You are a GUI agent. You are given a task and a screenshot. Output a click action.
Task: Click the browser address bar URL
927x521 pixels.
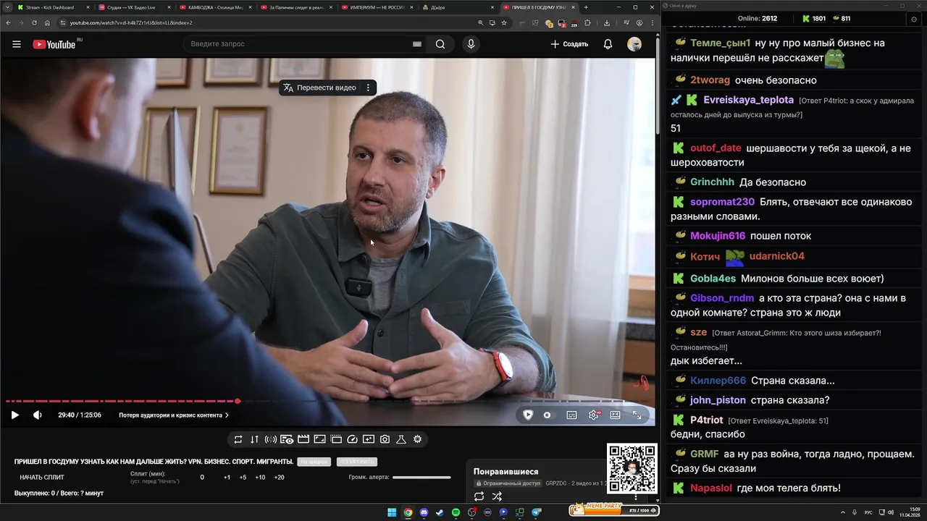pos(131,22)
